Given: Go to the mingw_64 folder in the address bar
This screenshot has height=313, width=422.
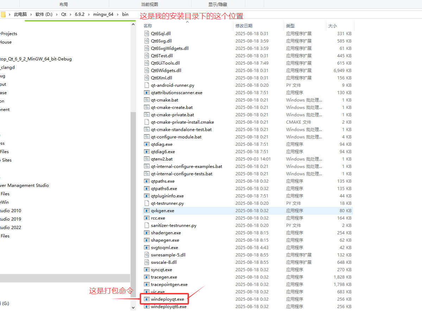Looking at the screenshot, I should [x=103, y=14].
